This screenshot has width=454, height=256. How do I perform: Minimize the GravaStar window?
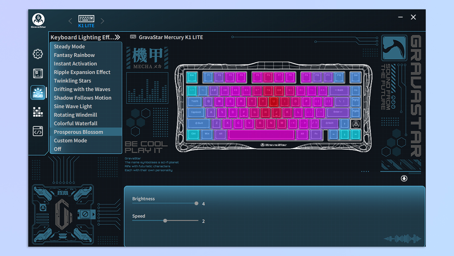coord(400,17)
